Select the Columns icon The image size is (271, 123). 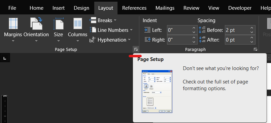78,23
